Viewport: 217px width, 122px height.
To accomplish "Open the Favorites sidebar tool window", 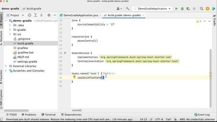I will point(1,77).
